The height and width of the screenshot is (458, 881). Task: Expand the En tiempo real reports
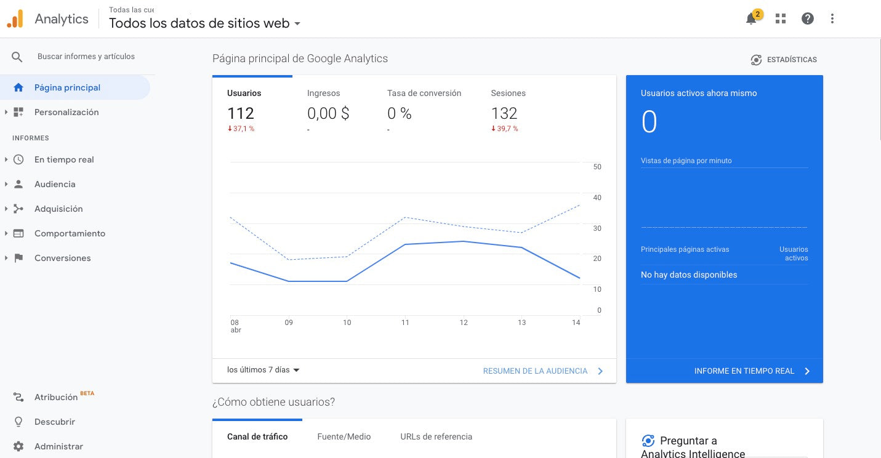coord(6,159)
